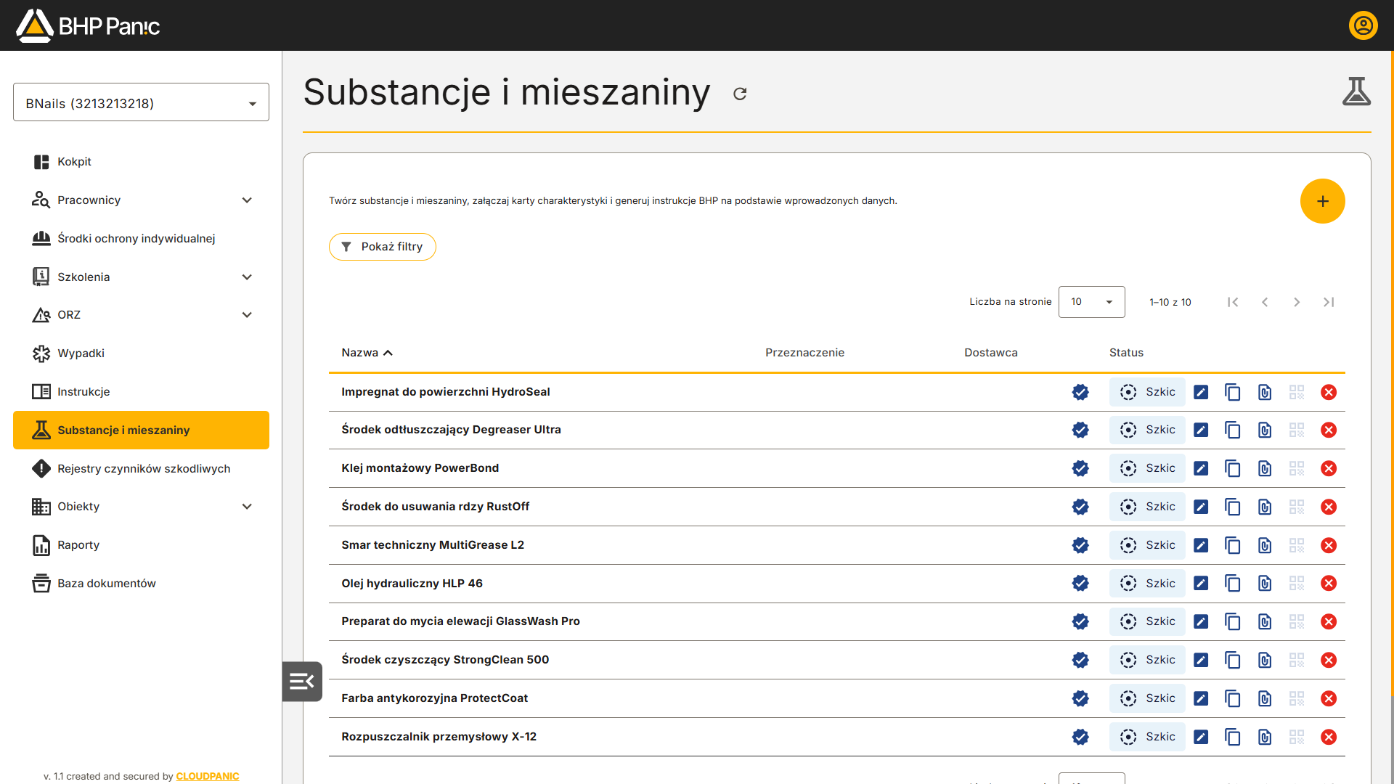Delete Preparat do mycia elewacji GlassWash Pro

coord(1329,621)
